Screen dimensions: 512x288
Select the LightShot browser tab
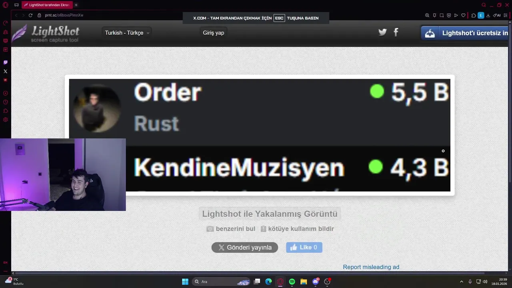tap(46, 5)
